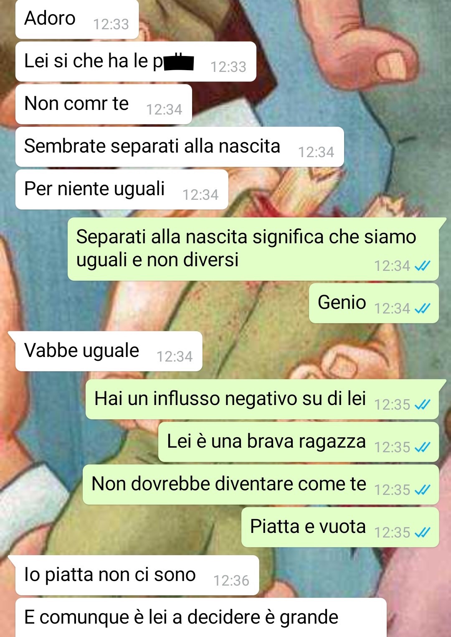
Task: Tap 'Hai un influsso negativo su di lei'
Action: (262, 399)
